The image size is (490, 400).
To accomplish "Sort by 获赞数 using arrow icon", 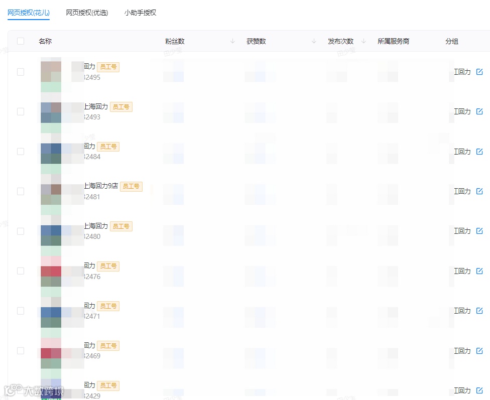I will coord(314,41).
